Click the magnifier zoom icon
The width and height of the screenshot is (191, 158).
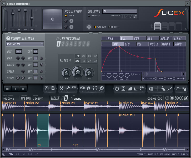tap(102, 88)
